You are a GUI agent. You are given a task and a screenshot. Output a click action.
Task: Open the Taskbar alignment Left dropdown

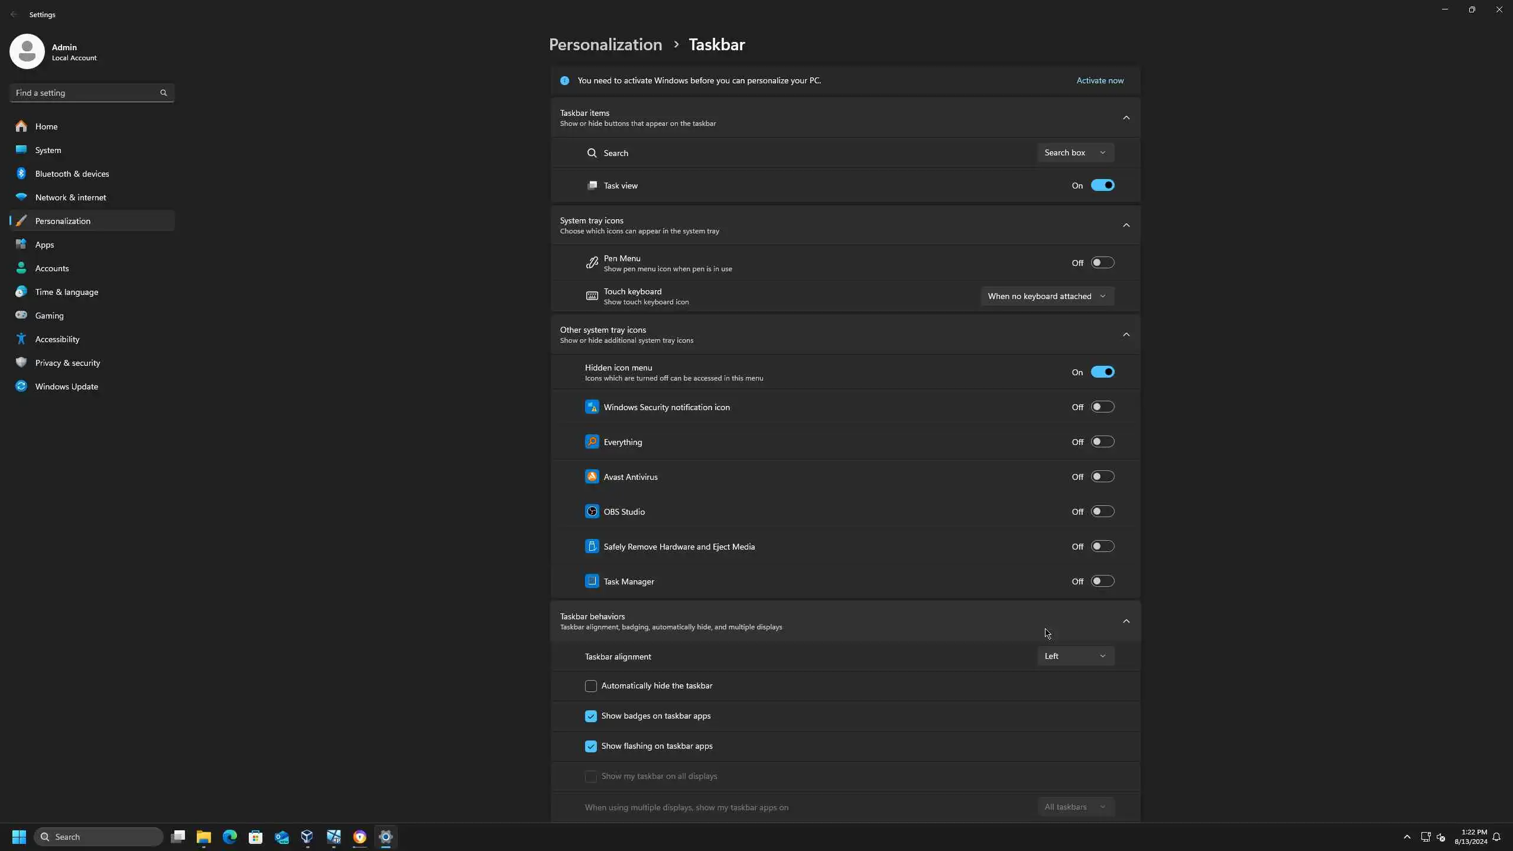1075,656
